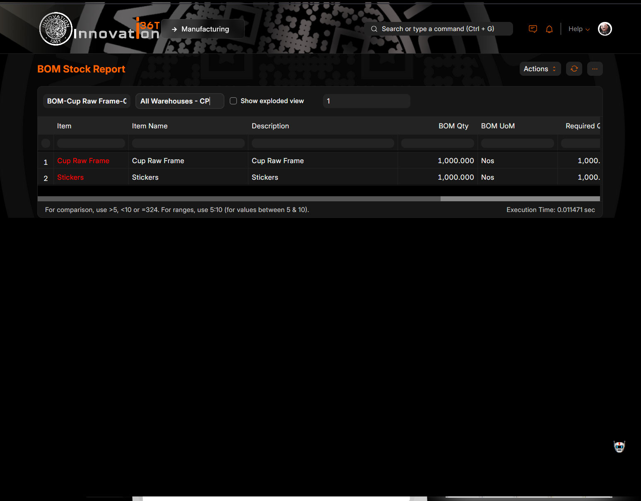Go to Manufacturing breadcrumb

click(205, 29)
